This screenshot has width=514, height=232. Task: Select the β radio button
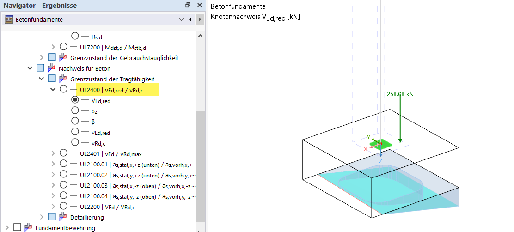[x=75, y=121]
